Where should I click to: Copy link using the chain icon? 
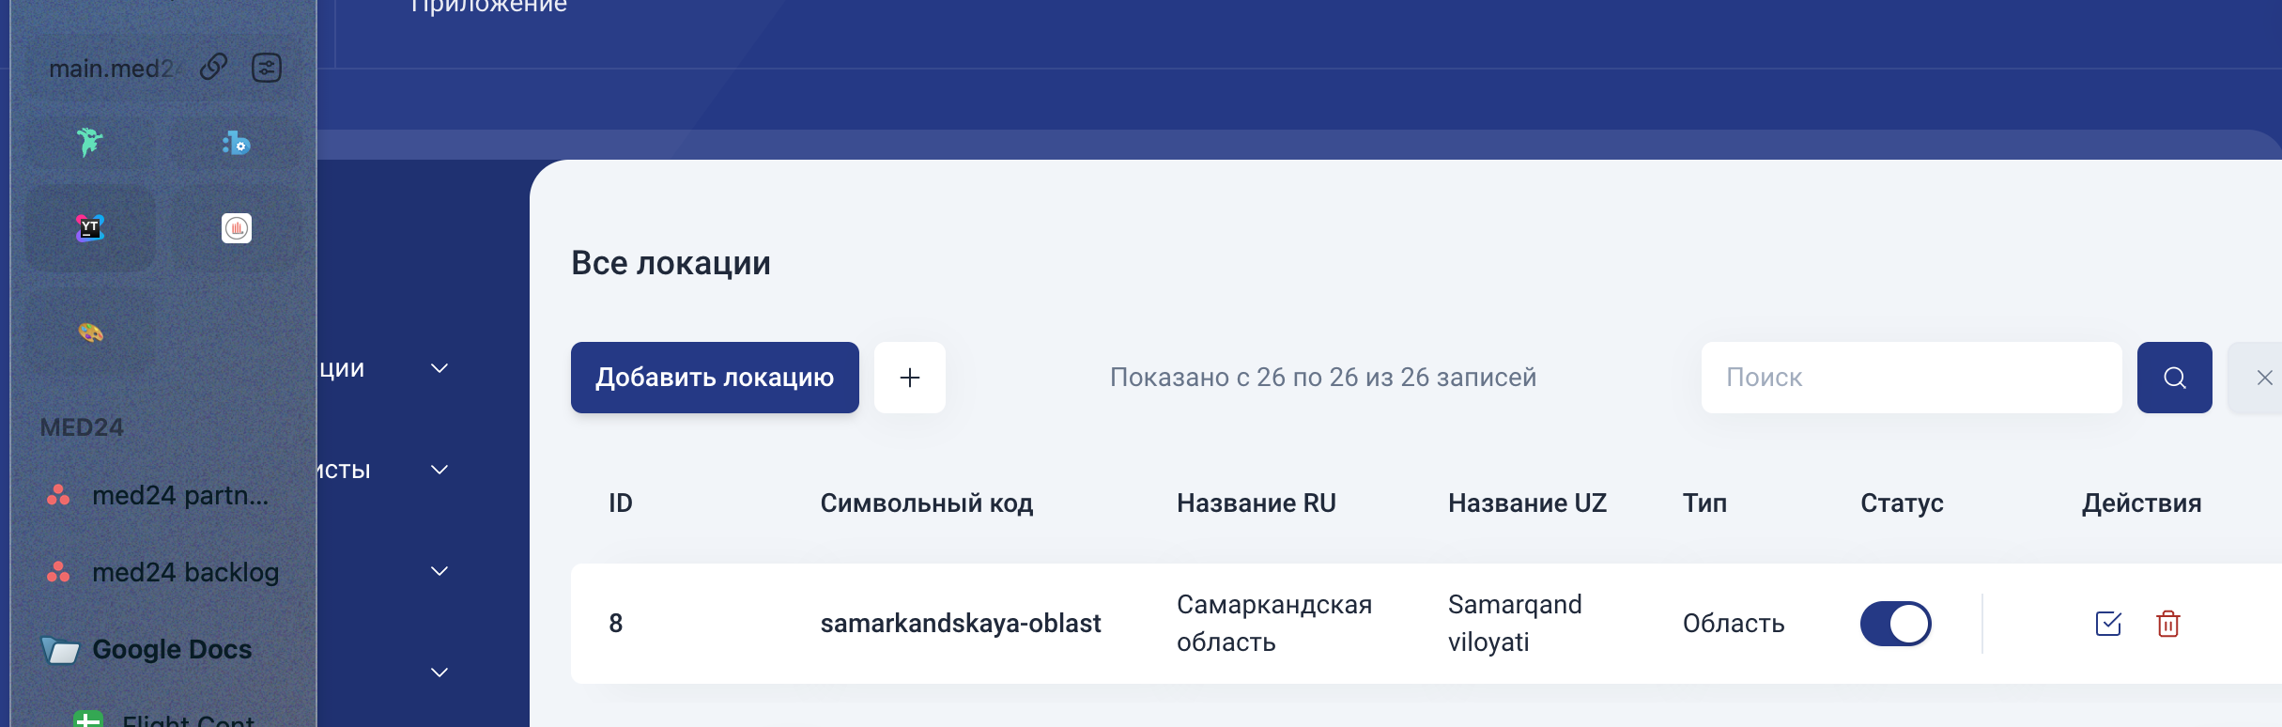[214, 68]
